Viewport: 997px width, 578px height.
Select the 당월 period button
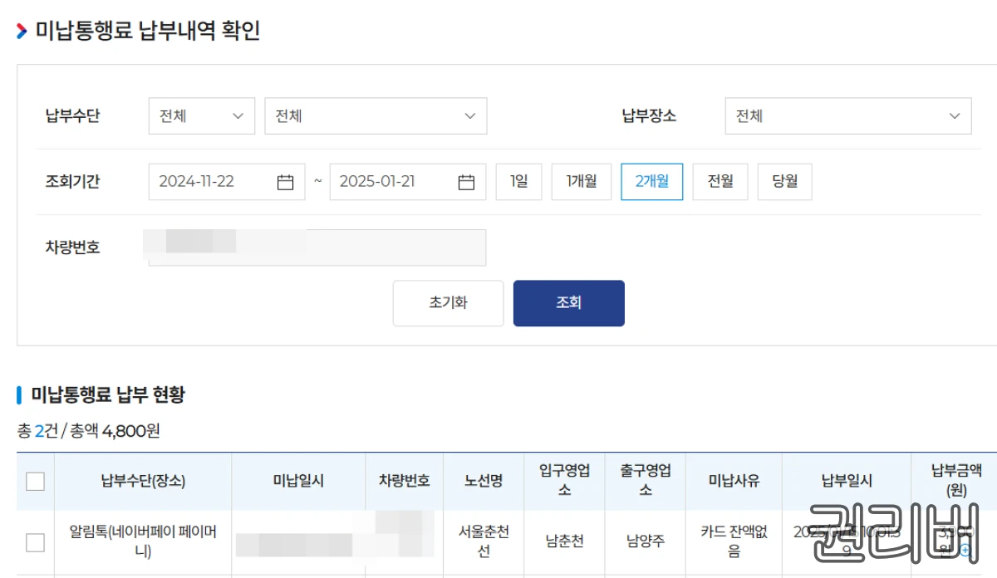tap(783, 182)
